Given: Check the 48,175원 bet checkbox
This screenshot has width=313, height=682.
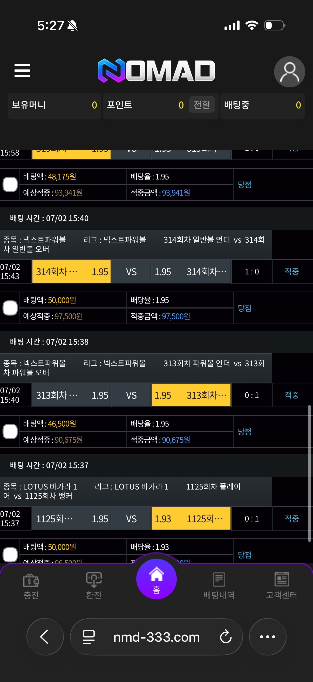Looking at the screenshot, I should [x=10, y=184].
